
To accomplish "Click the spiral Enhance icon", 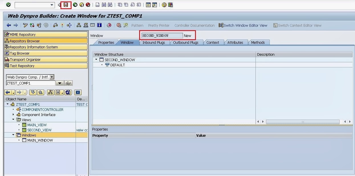I will 46,25.
